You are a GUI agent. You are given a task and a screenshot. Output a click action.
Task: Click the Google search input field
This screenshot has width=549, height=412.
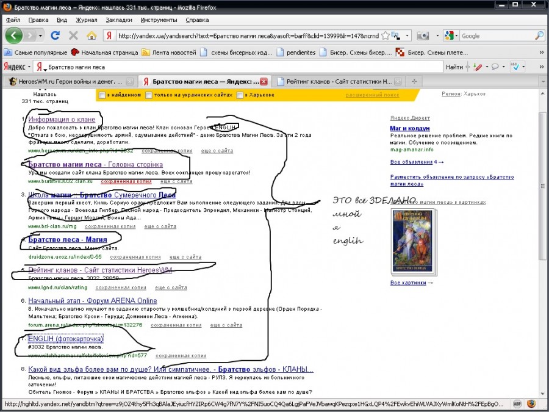pos(497,36)
